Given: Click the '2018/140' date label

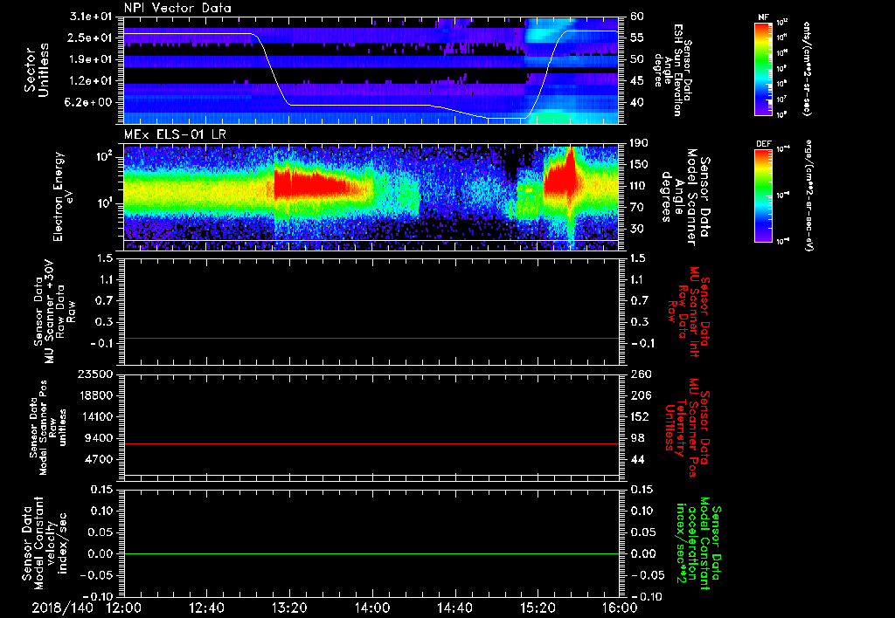Looking at the screenshot, I should coord(62,608).
